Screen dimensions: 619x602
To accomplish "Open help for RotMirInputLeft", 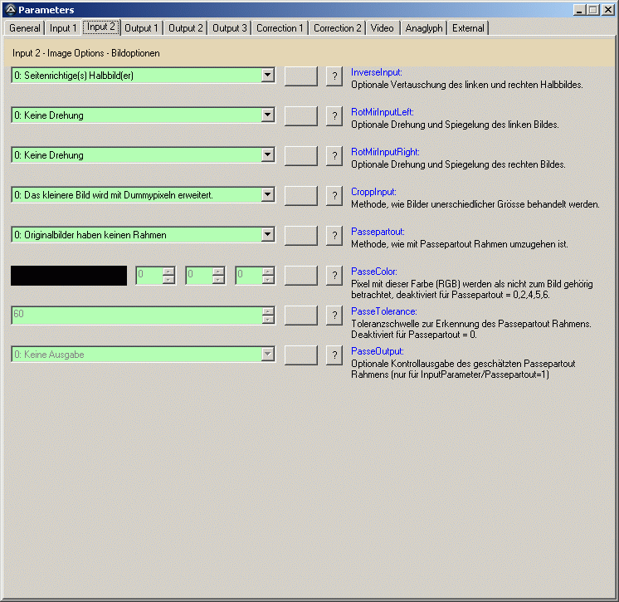I will tap(334, 116).
